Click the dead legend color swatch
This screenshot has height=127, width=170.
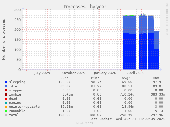[x=6, y=99]
